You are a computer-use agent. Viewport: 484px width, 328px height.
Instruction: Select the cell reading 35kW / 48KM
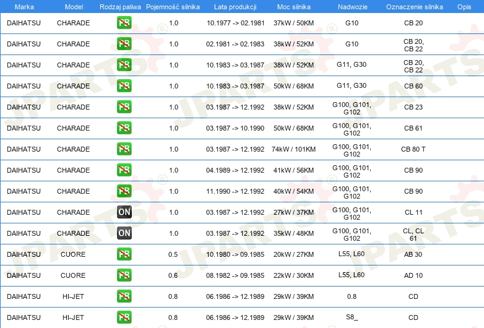[293, 233]
